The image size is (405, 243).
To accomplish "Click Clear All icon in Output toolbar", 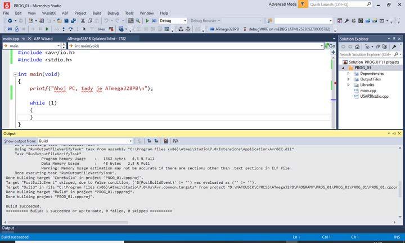I will (x=166, y=141).
